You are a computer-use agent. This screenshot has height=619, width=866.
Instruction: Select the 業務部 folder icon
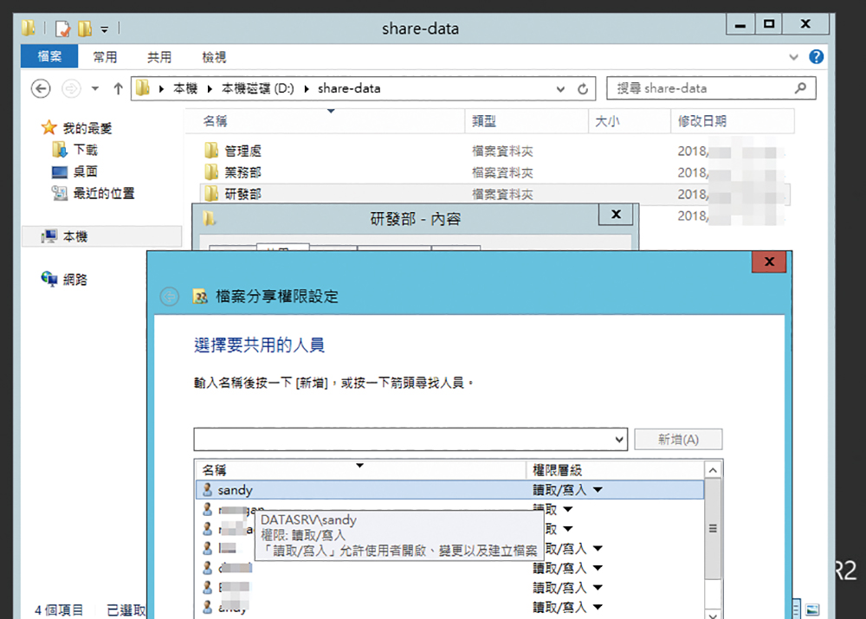(211, 171)
